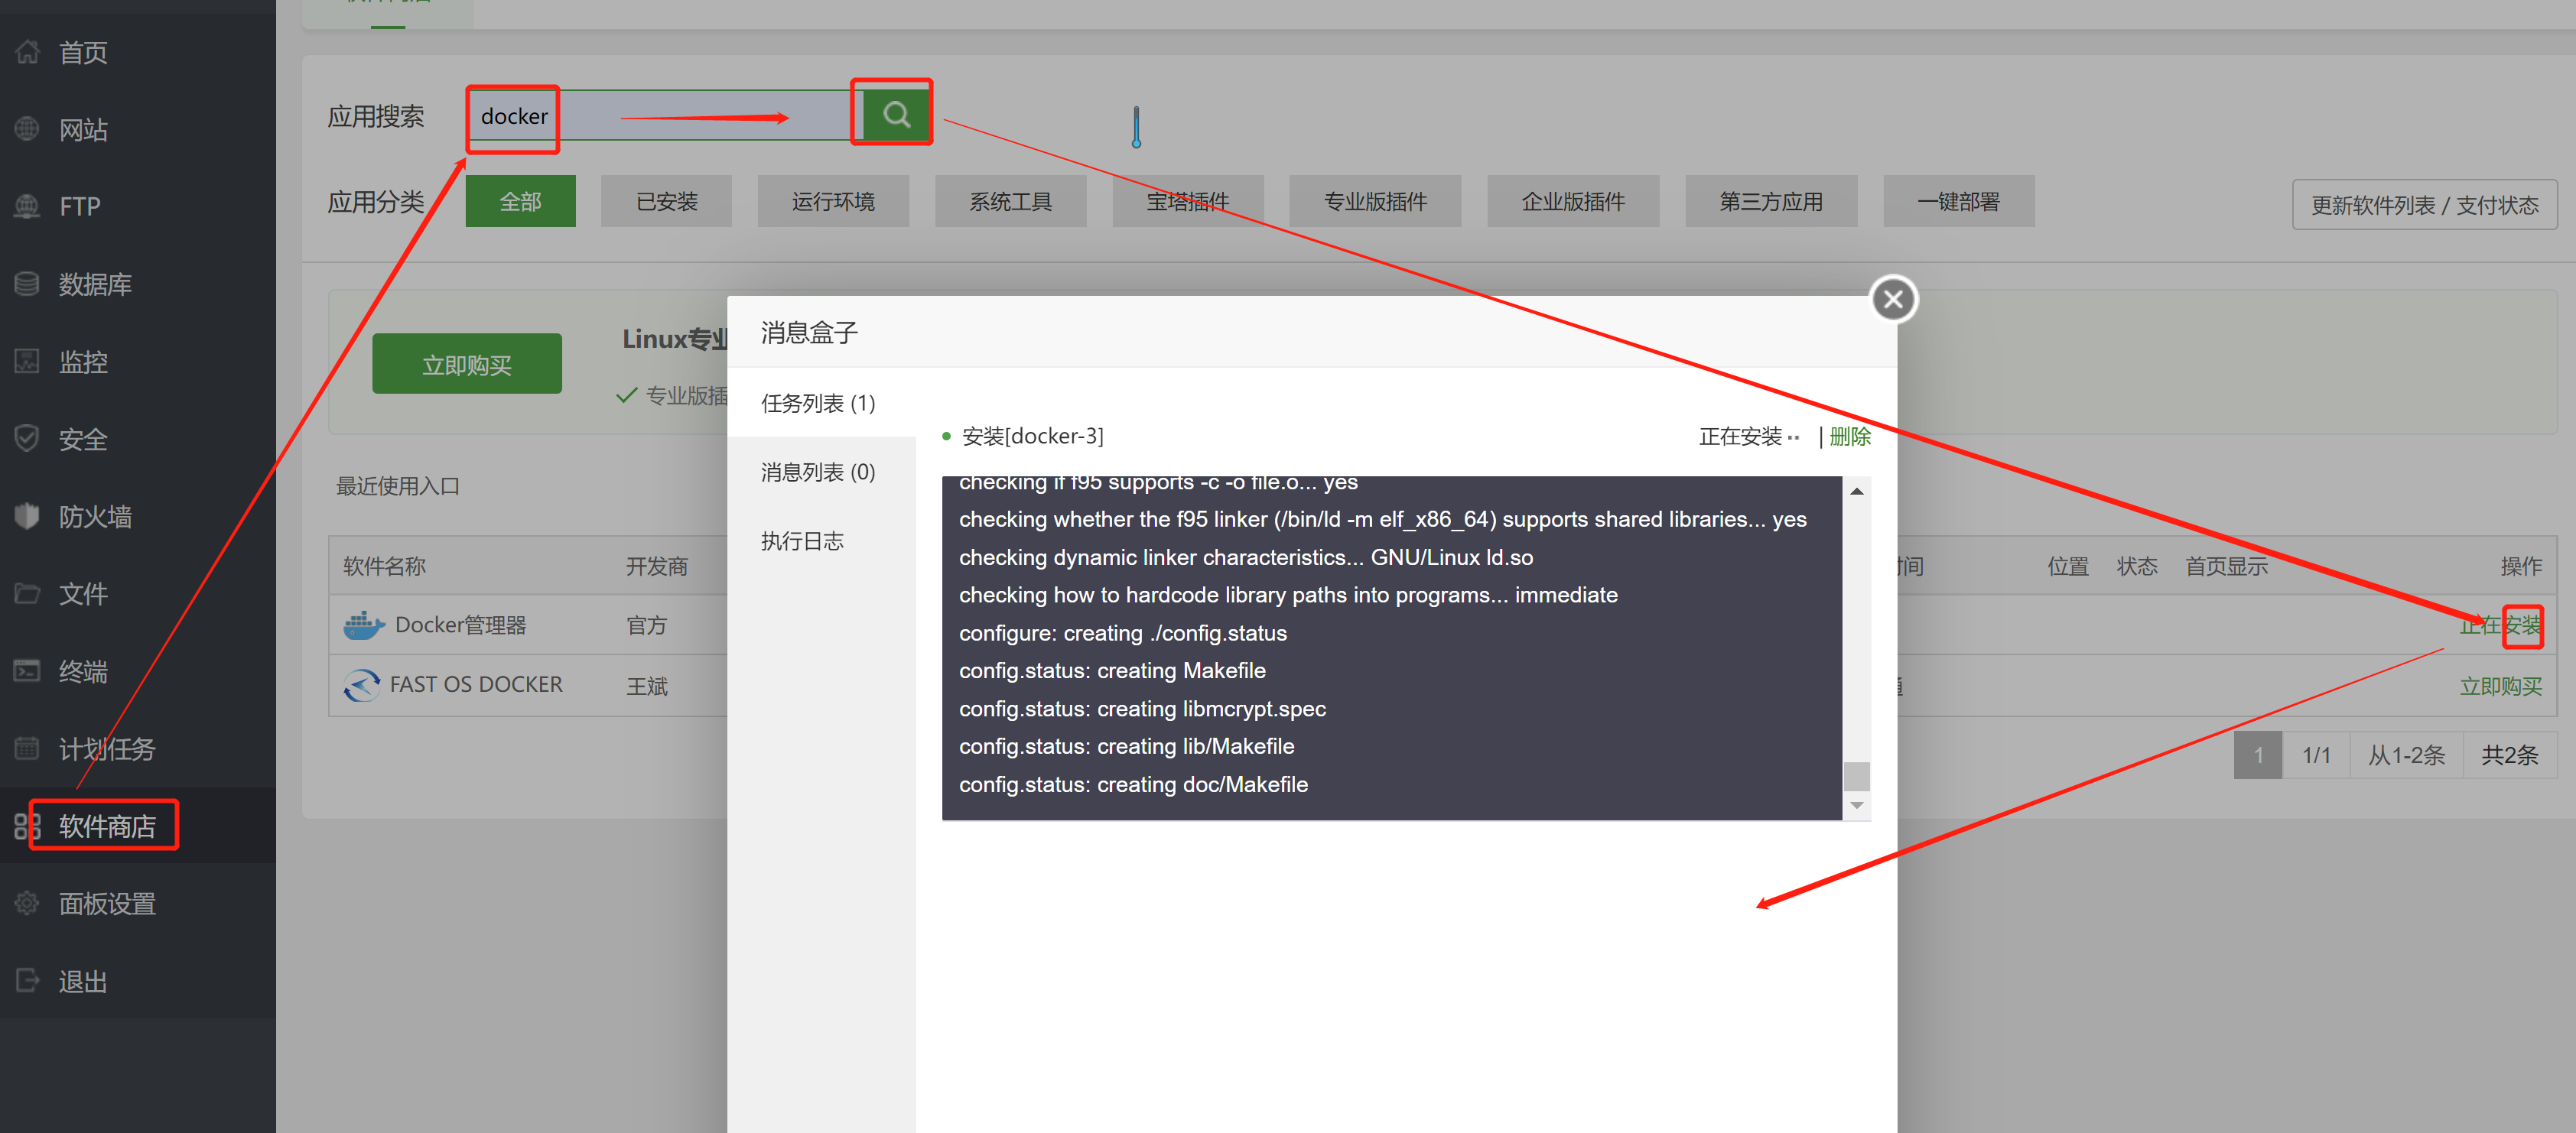
Task: Click the database icon in sidebar
Action: coord(27,284)
